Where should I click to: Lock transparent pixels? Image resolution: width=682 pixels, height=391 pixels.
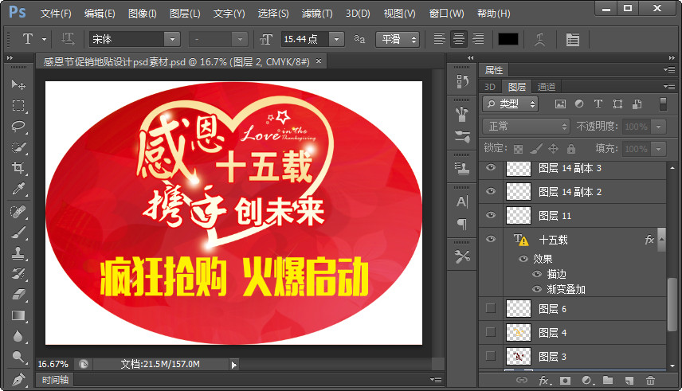pos(518,149)
